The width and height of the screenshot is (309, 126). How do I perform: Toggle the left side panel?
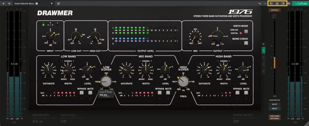271,3
